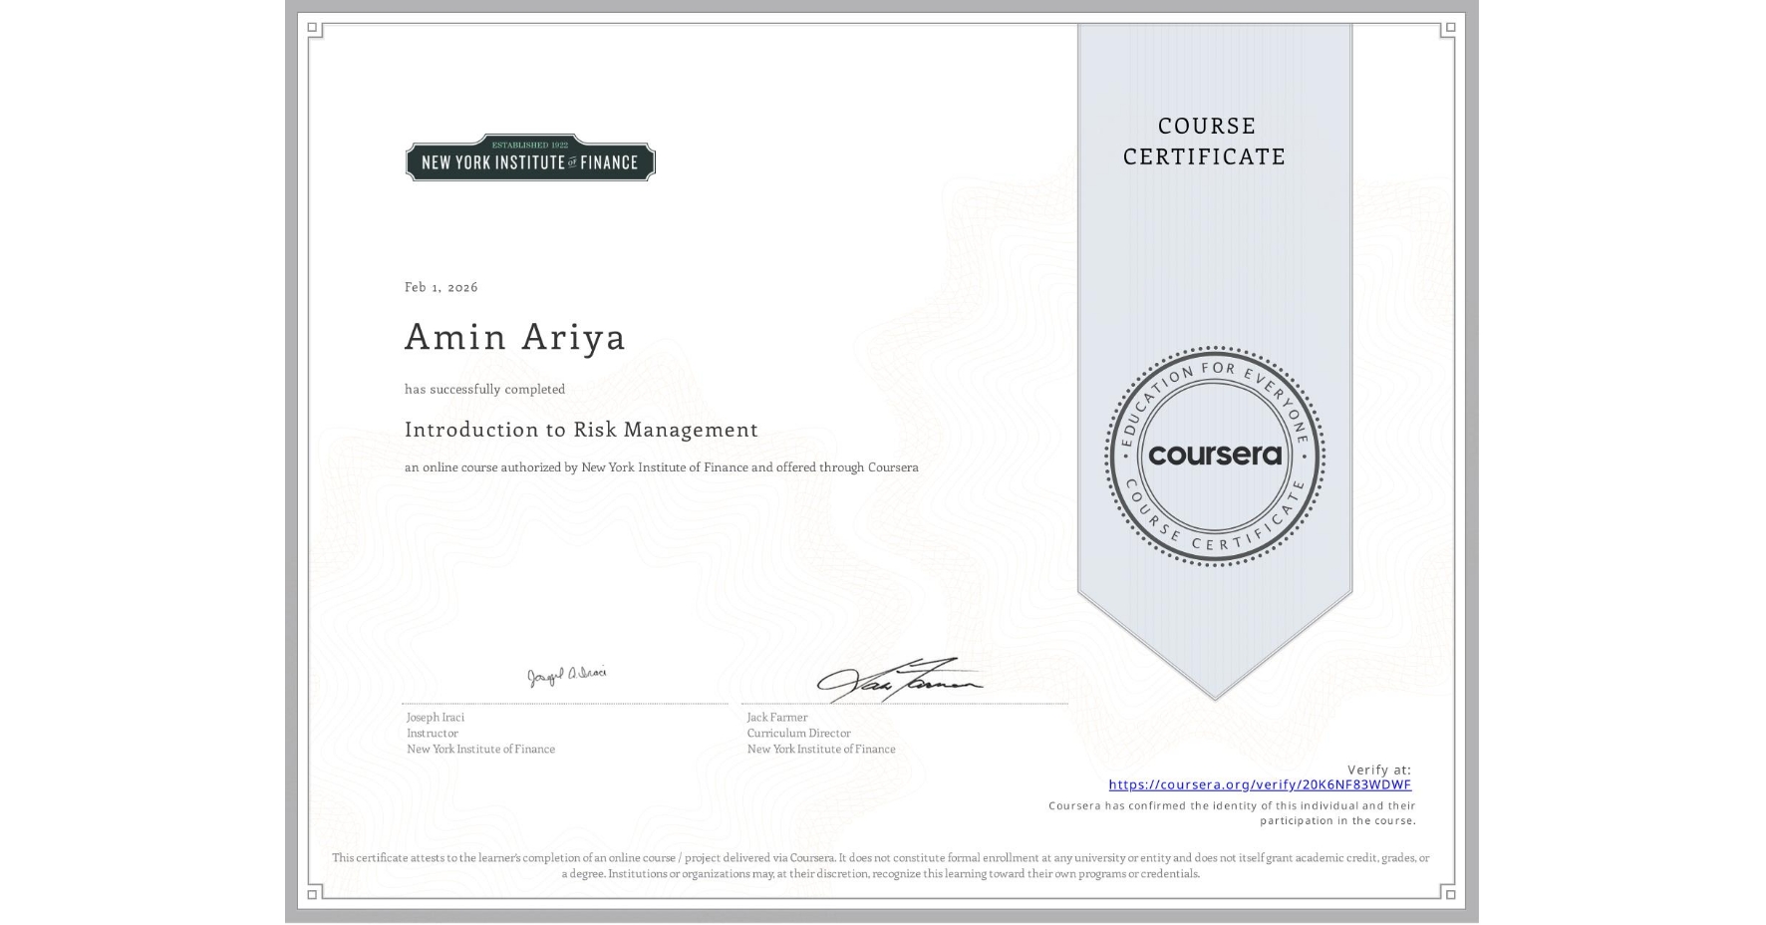Select the recipient name Amin Ariya

[x=514, y=338]
